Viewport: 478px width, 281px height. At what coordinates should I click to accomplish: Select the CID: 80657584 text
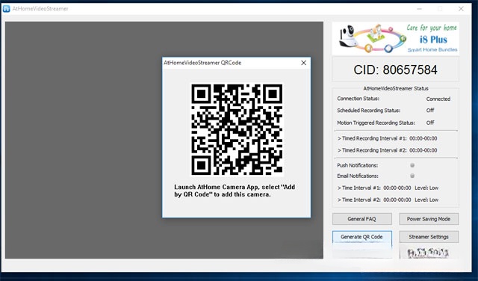pos(395,70)
